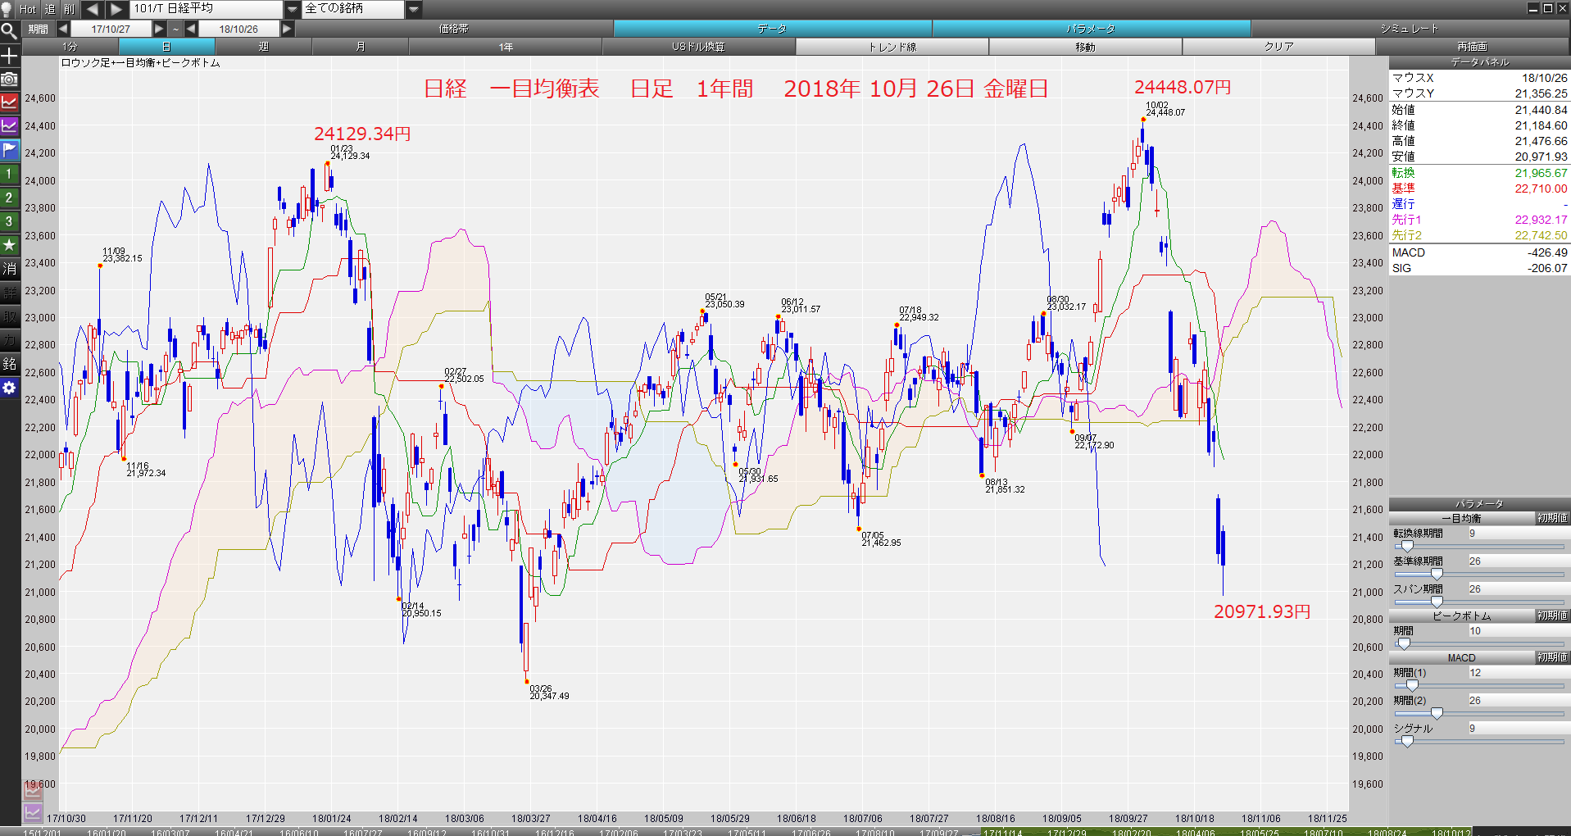
Task: Click the ピークボトム 期間 slider handle
Action: pyautogui.click(x=1404, y=644)
